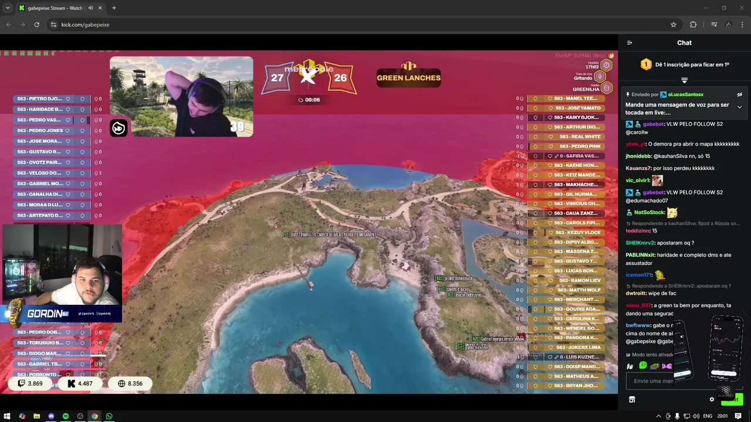Click the reply reference to SHEIKmrv2's message

click(678, 286)
